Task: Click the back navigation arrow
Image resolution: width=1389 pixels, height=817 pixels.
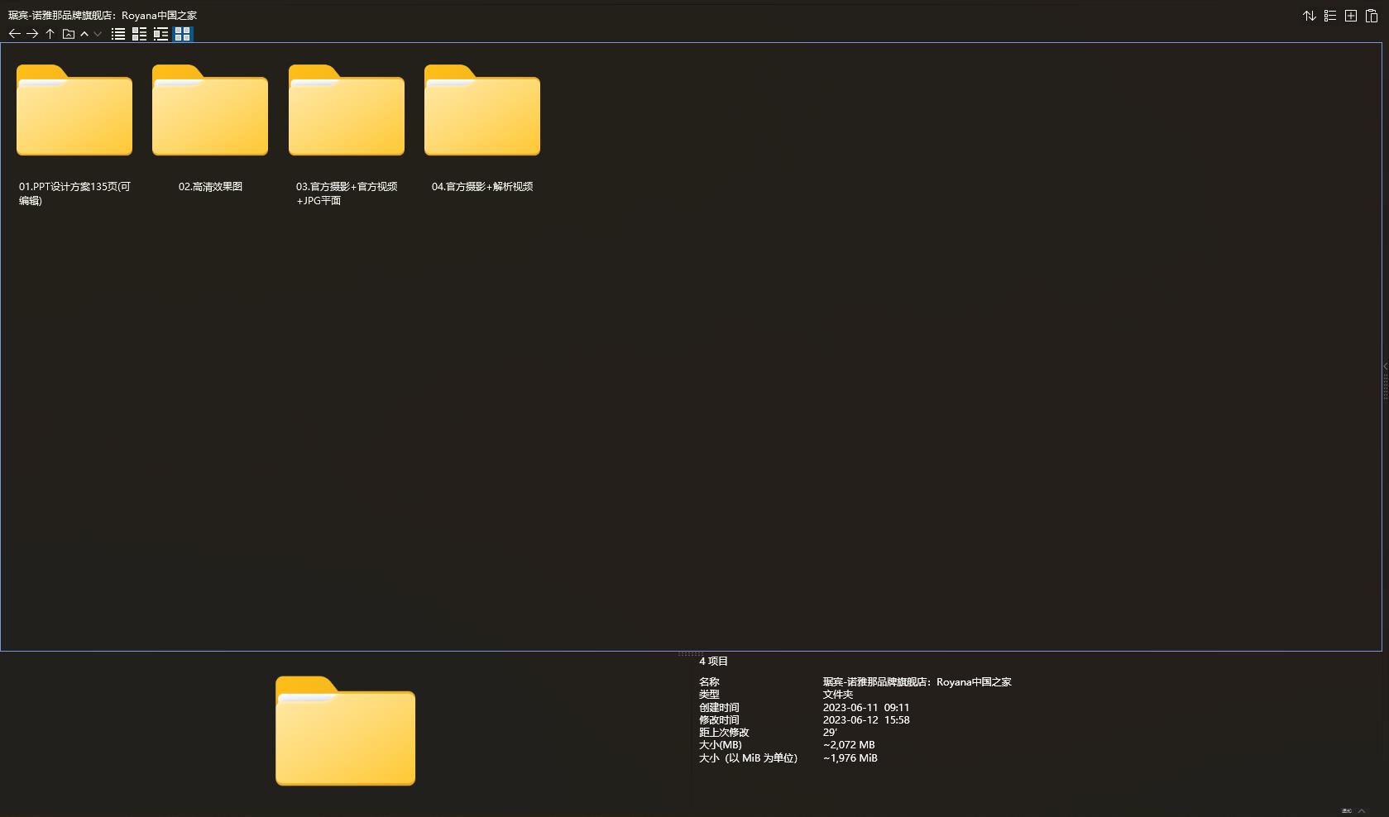Action: pyautogui.click(x=14, y=34)
